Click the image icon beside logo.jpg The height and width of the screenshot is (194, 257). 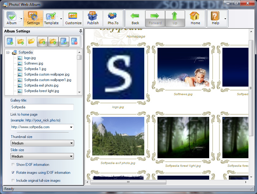click(20, 58)
